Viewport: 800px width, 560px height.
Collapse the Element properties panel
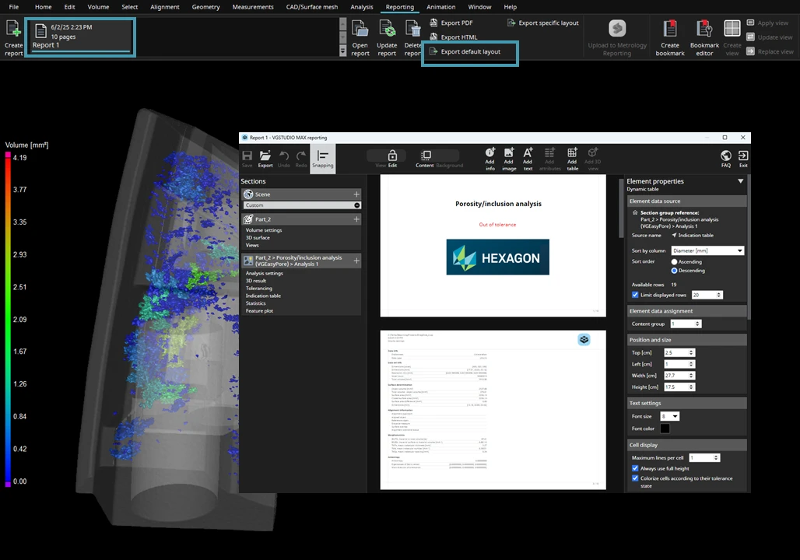[x=740, y=181]
